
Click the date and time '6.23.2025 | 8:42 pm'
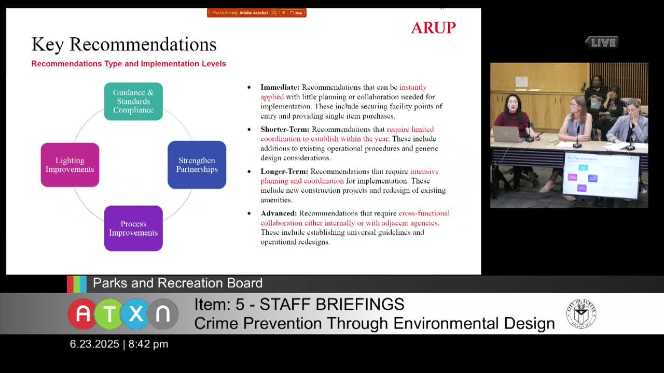[x=119, y=344]
